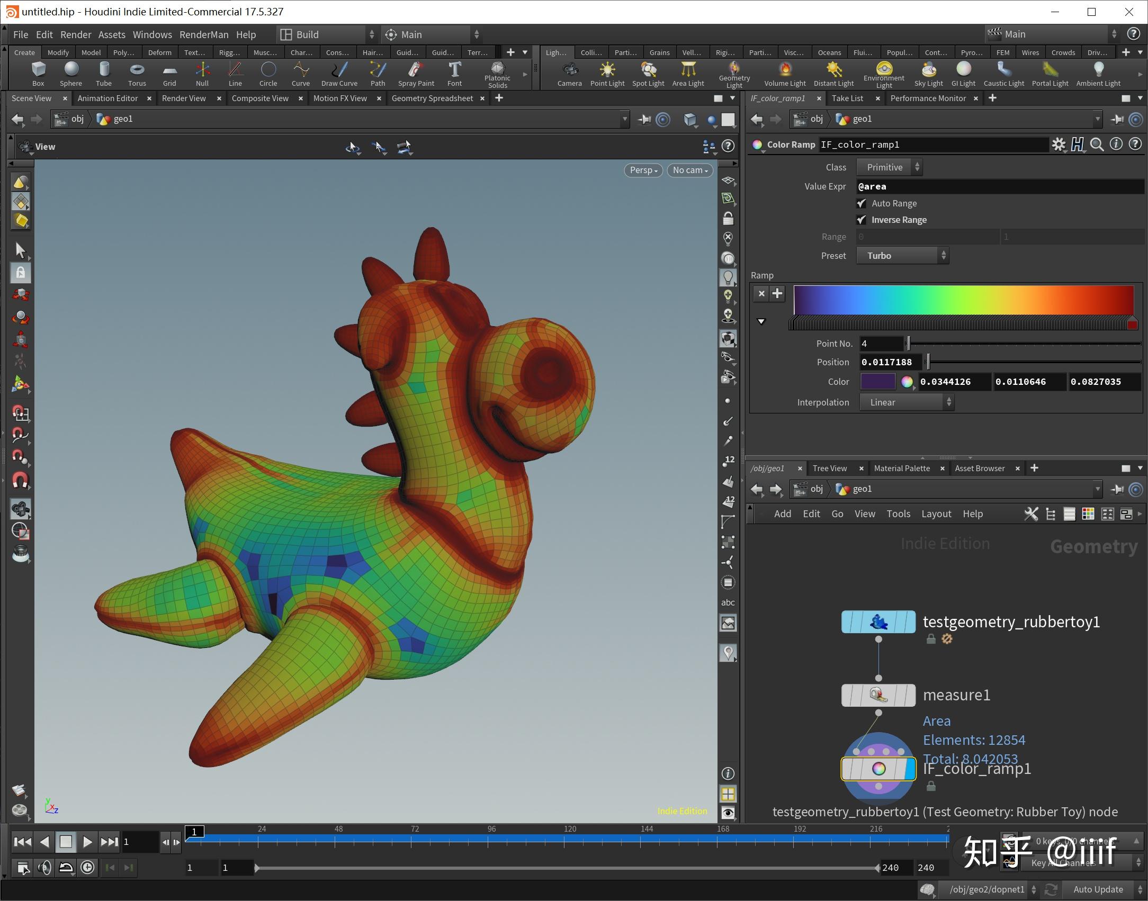This screenshot has width=1148, height=901.
Task: Click the Position input field showing 0.0117188
Action: tap(890, 362)
